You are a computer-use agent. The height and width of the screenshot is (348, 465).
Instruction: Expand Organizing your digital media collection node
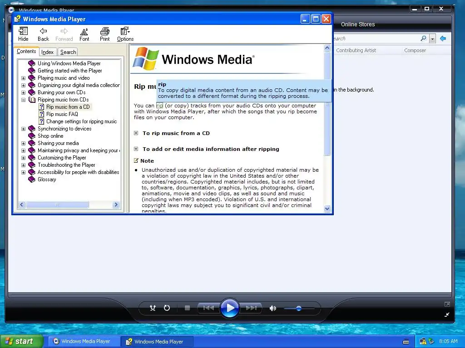point(24,85)
